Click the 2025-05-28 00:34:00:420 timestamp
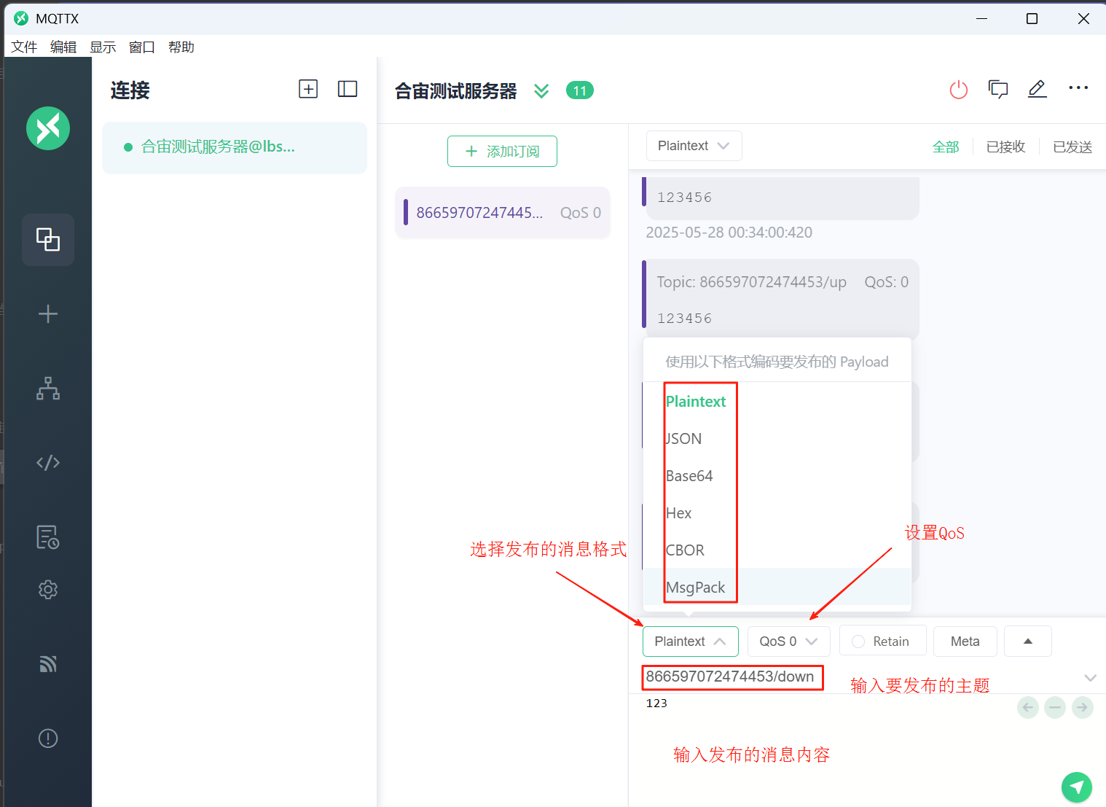Image resolution: width=1106 pixels, height=807 pixels. [729, 233]
